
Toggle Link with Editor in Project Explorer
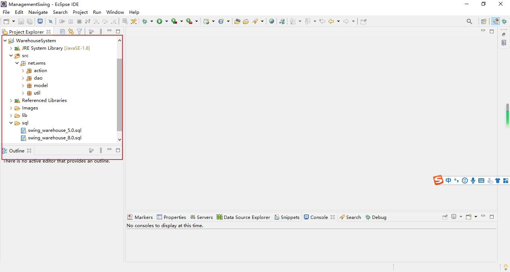coord(71,32)
